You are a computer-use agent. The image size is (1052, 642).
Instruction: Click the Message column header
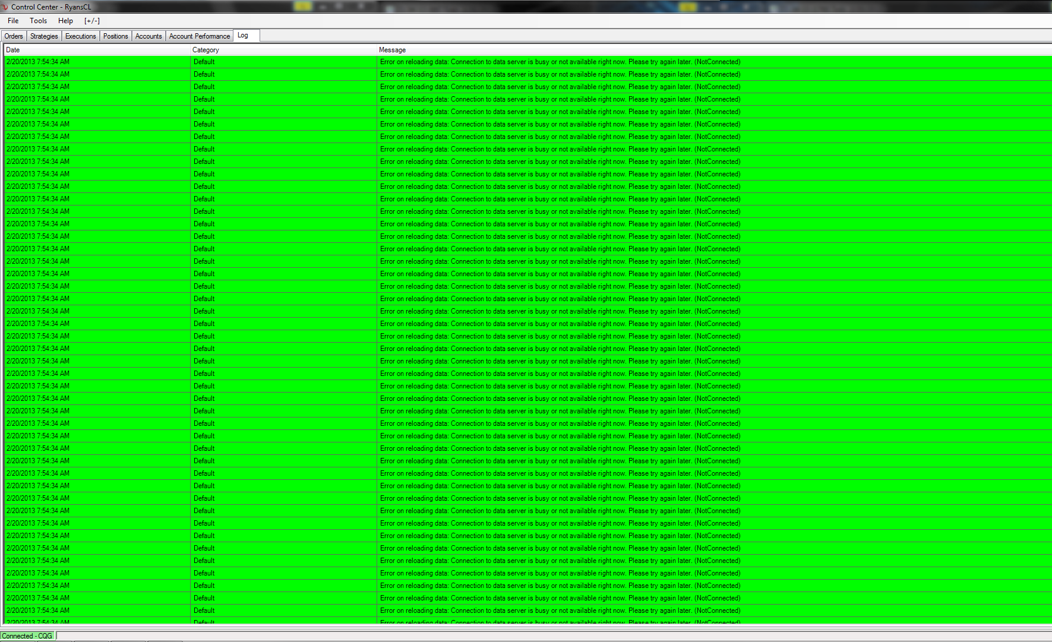click(714, 50)
